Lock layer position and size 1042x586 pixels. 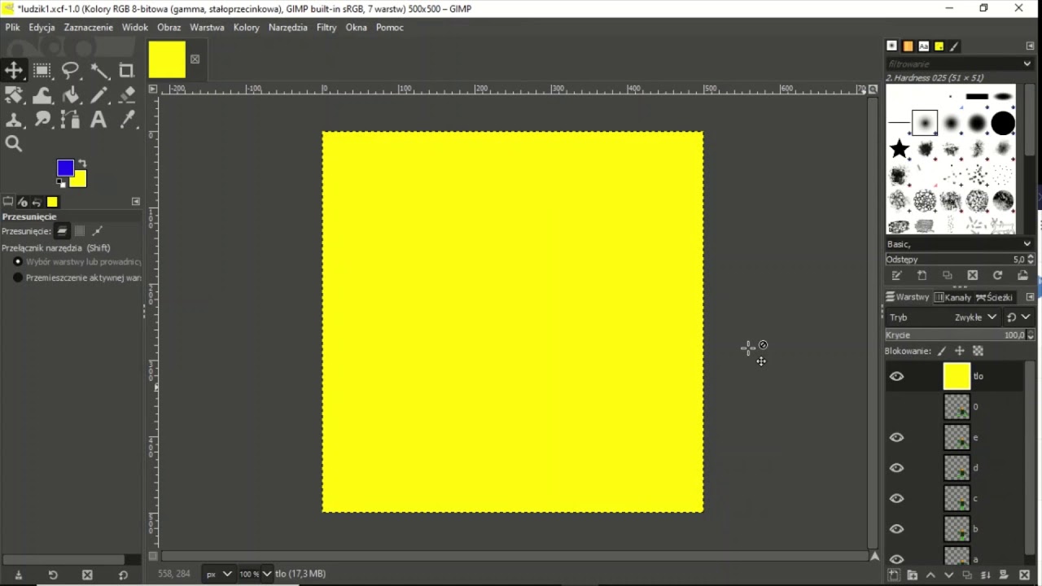(960, 351)
